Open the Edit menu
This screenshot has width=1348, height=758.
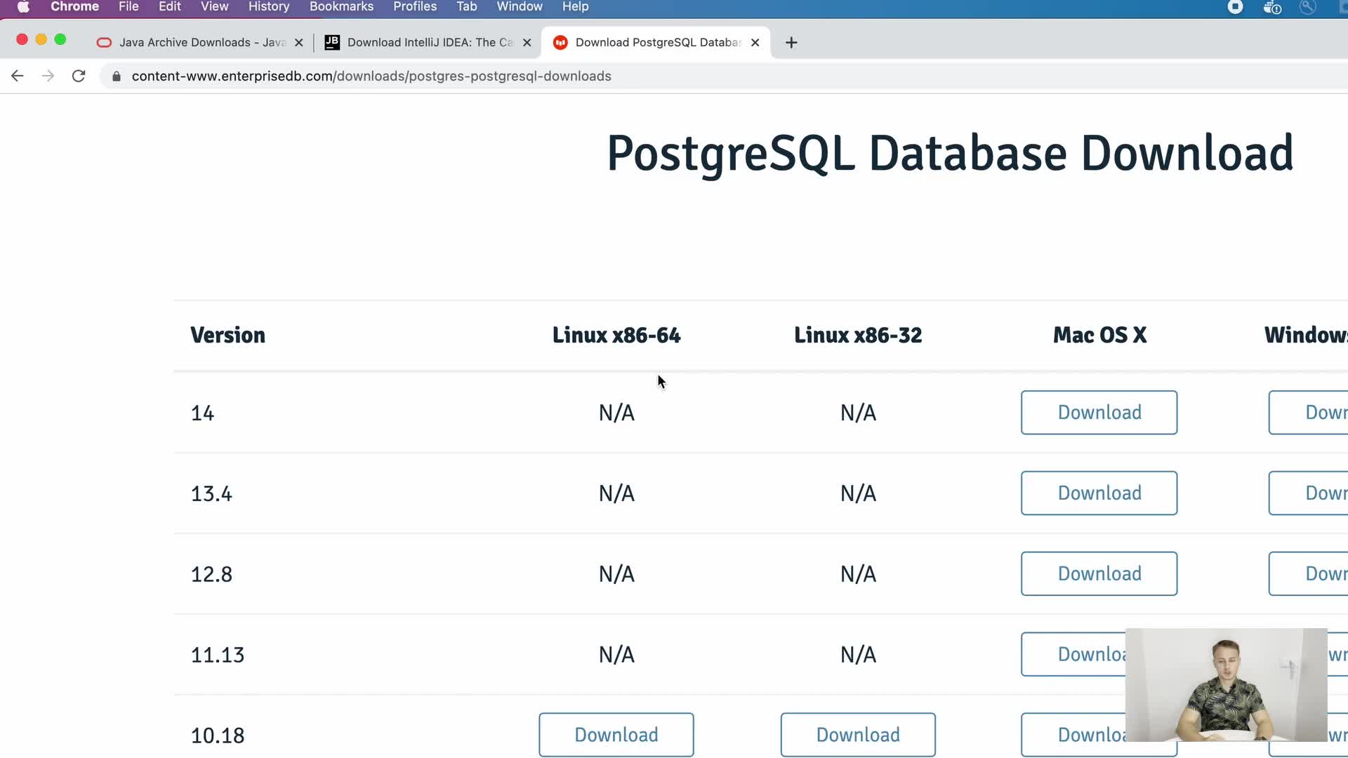click(x=170, y=7)
